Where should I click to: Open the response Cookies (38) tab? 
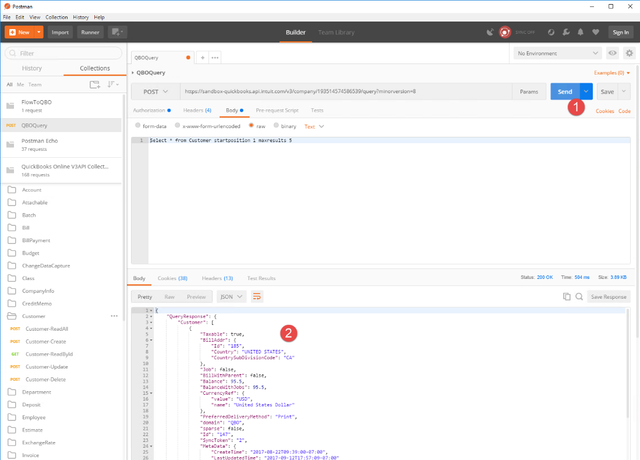click(x=172, y=278)
